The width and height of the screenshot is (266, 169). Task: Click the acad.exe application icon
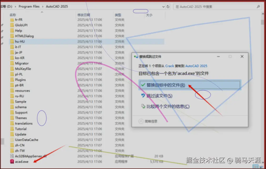[x=12, y=162]
